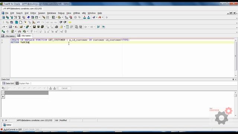This screenshot has width=238, height=134.
Task: Click the Undo arrow in the edit toolbar
Action: 39,22
